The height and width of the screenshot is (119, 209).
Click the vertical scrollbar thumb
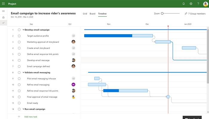tap(208, 56)
